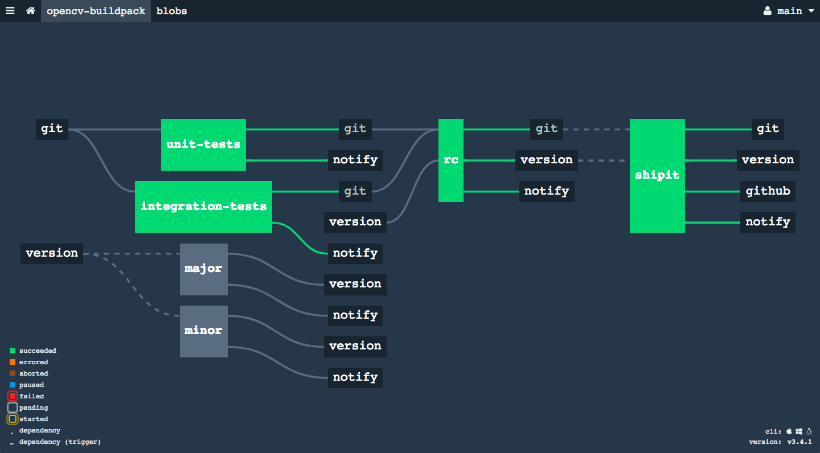
Task: Select the version resource that feeds rc
Action: click(355, 222)
